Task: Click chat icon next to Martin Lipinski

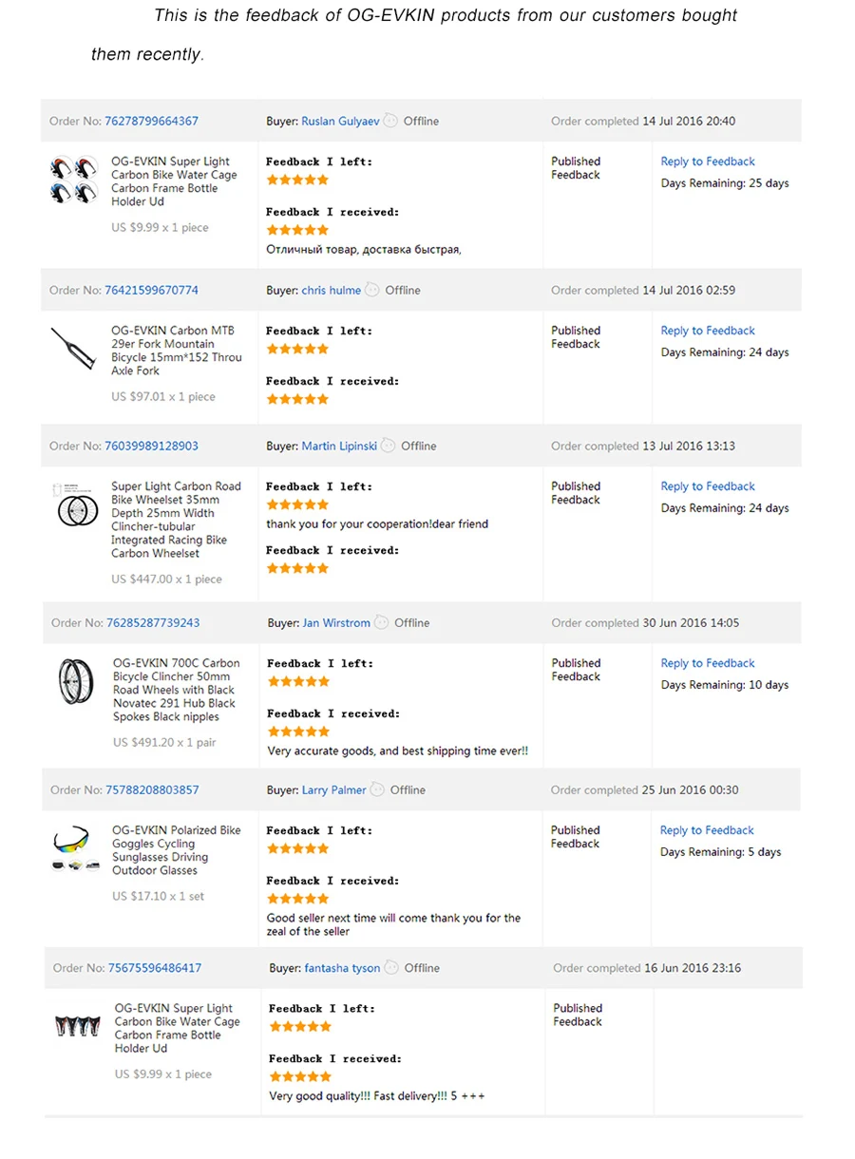Action: (388, 446)
